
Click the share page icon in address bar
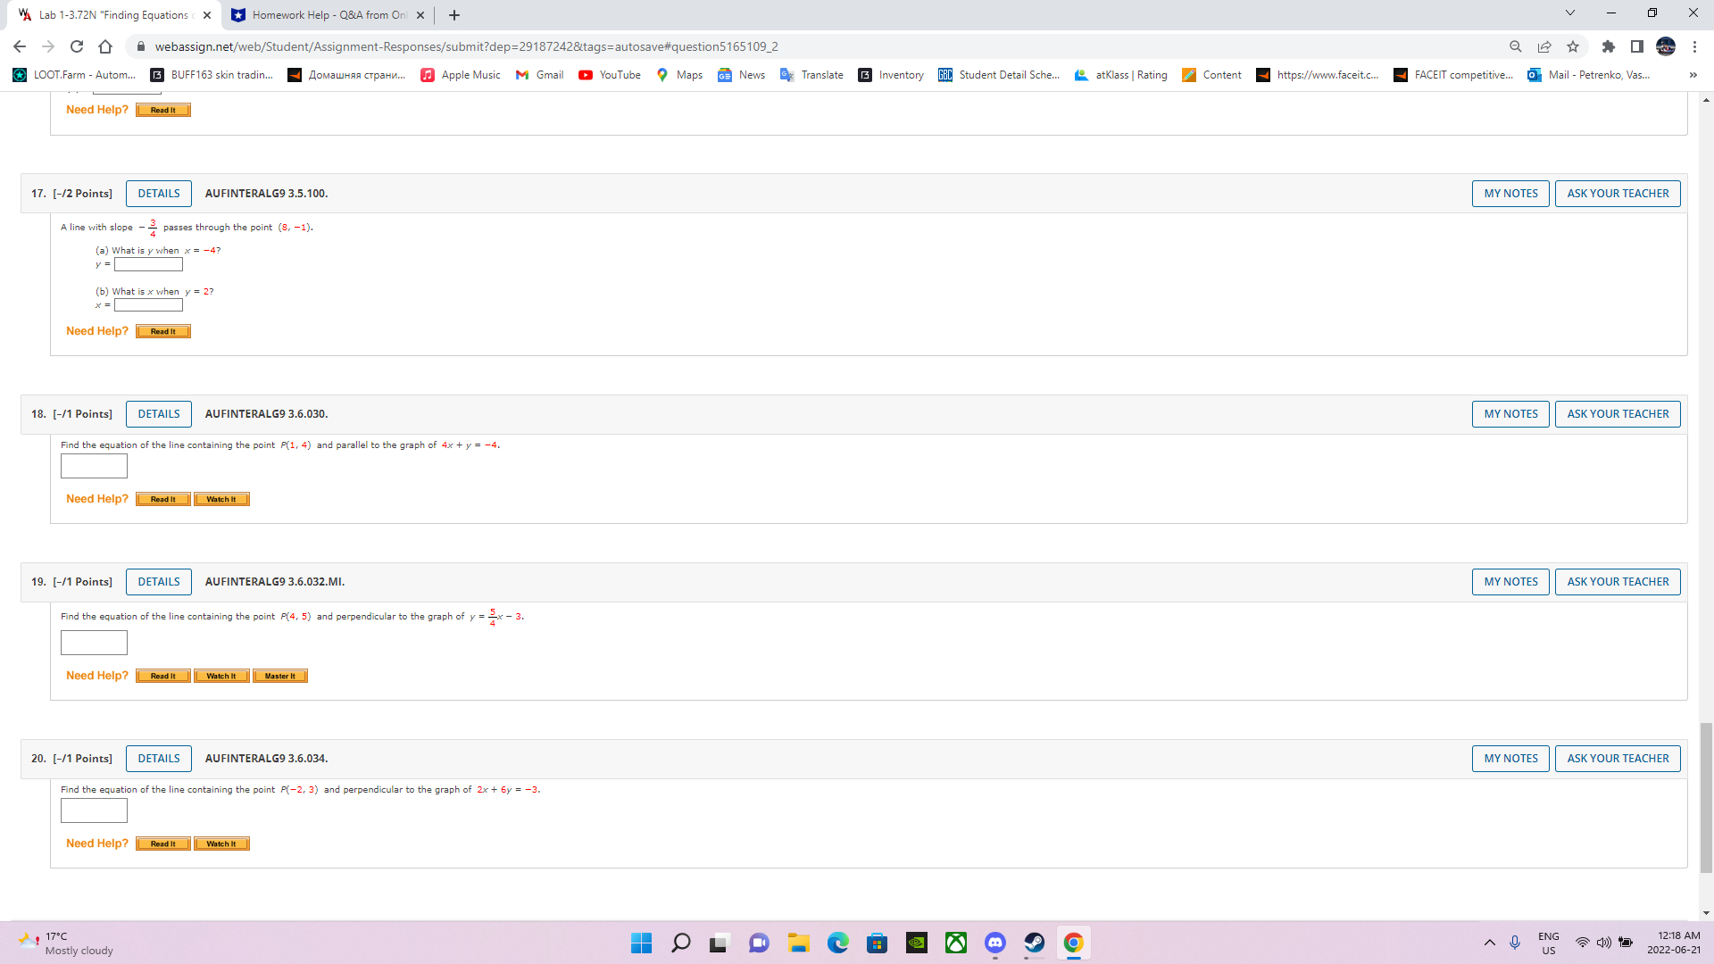[x=1544, y=46]
